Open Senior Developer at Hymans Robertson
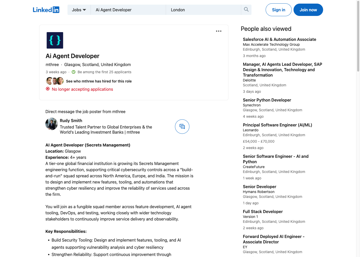Screen dimensions: 360x257 259,187
